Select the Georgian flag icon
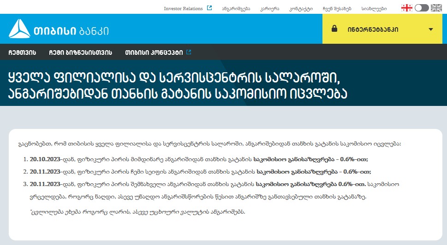Screen dimensions: 447x245 (x=406, y=8)
